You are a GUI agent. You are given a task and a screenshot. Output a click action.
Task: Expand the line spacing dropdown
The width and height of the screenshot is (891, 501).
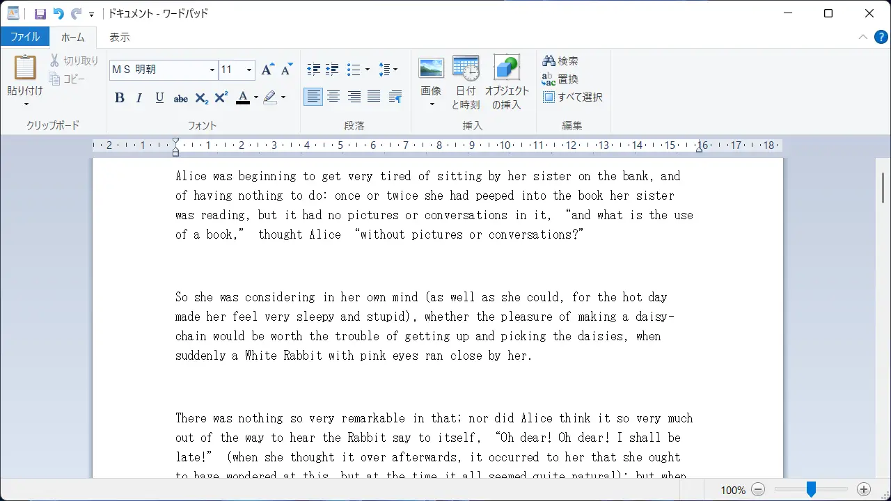(388, 70)
